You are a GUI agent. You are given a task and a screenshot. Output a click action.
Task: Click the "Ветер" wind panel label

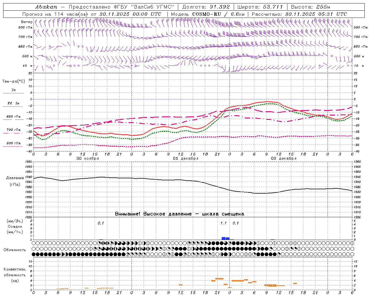[27, 22]
